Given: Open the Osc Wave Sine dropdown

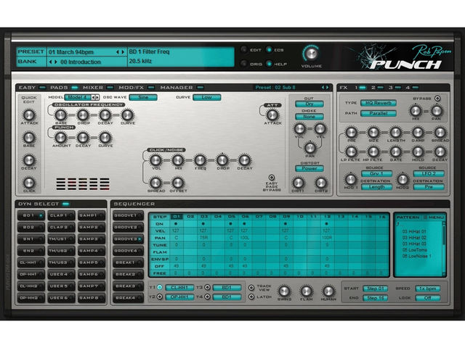Looking at the screenshot, I should [143, 97].
